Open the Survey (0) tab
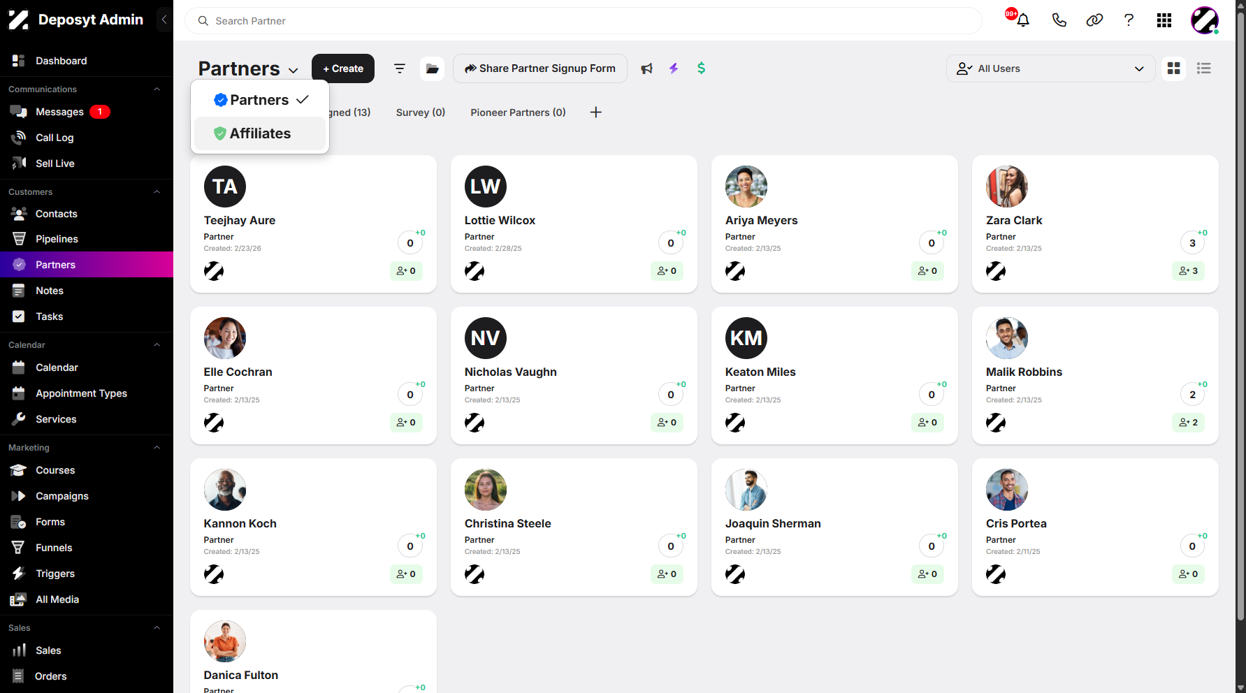The height and width of the screenshot is (693, 1246). coord(421,112)
